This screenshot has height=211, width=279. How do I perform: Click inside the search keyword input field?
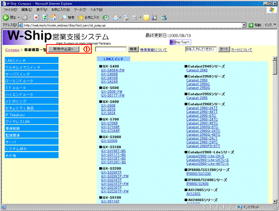(111, 49)
